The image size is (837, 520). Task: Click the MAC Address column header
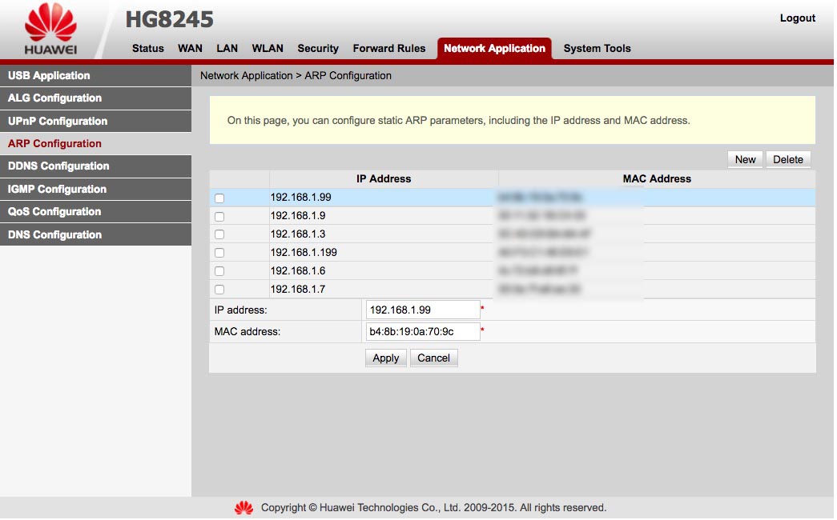(x=657, y=179)
